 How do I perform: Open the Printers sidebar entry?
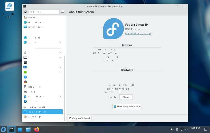coord(42,92)
